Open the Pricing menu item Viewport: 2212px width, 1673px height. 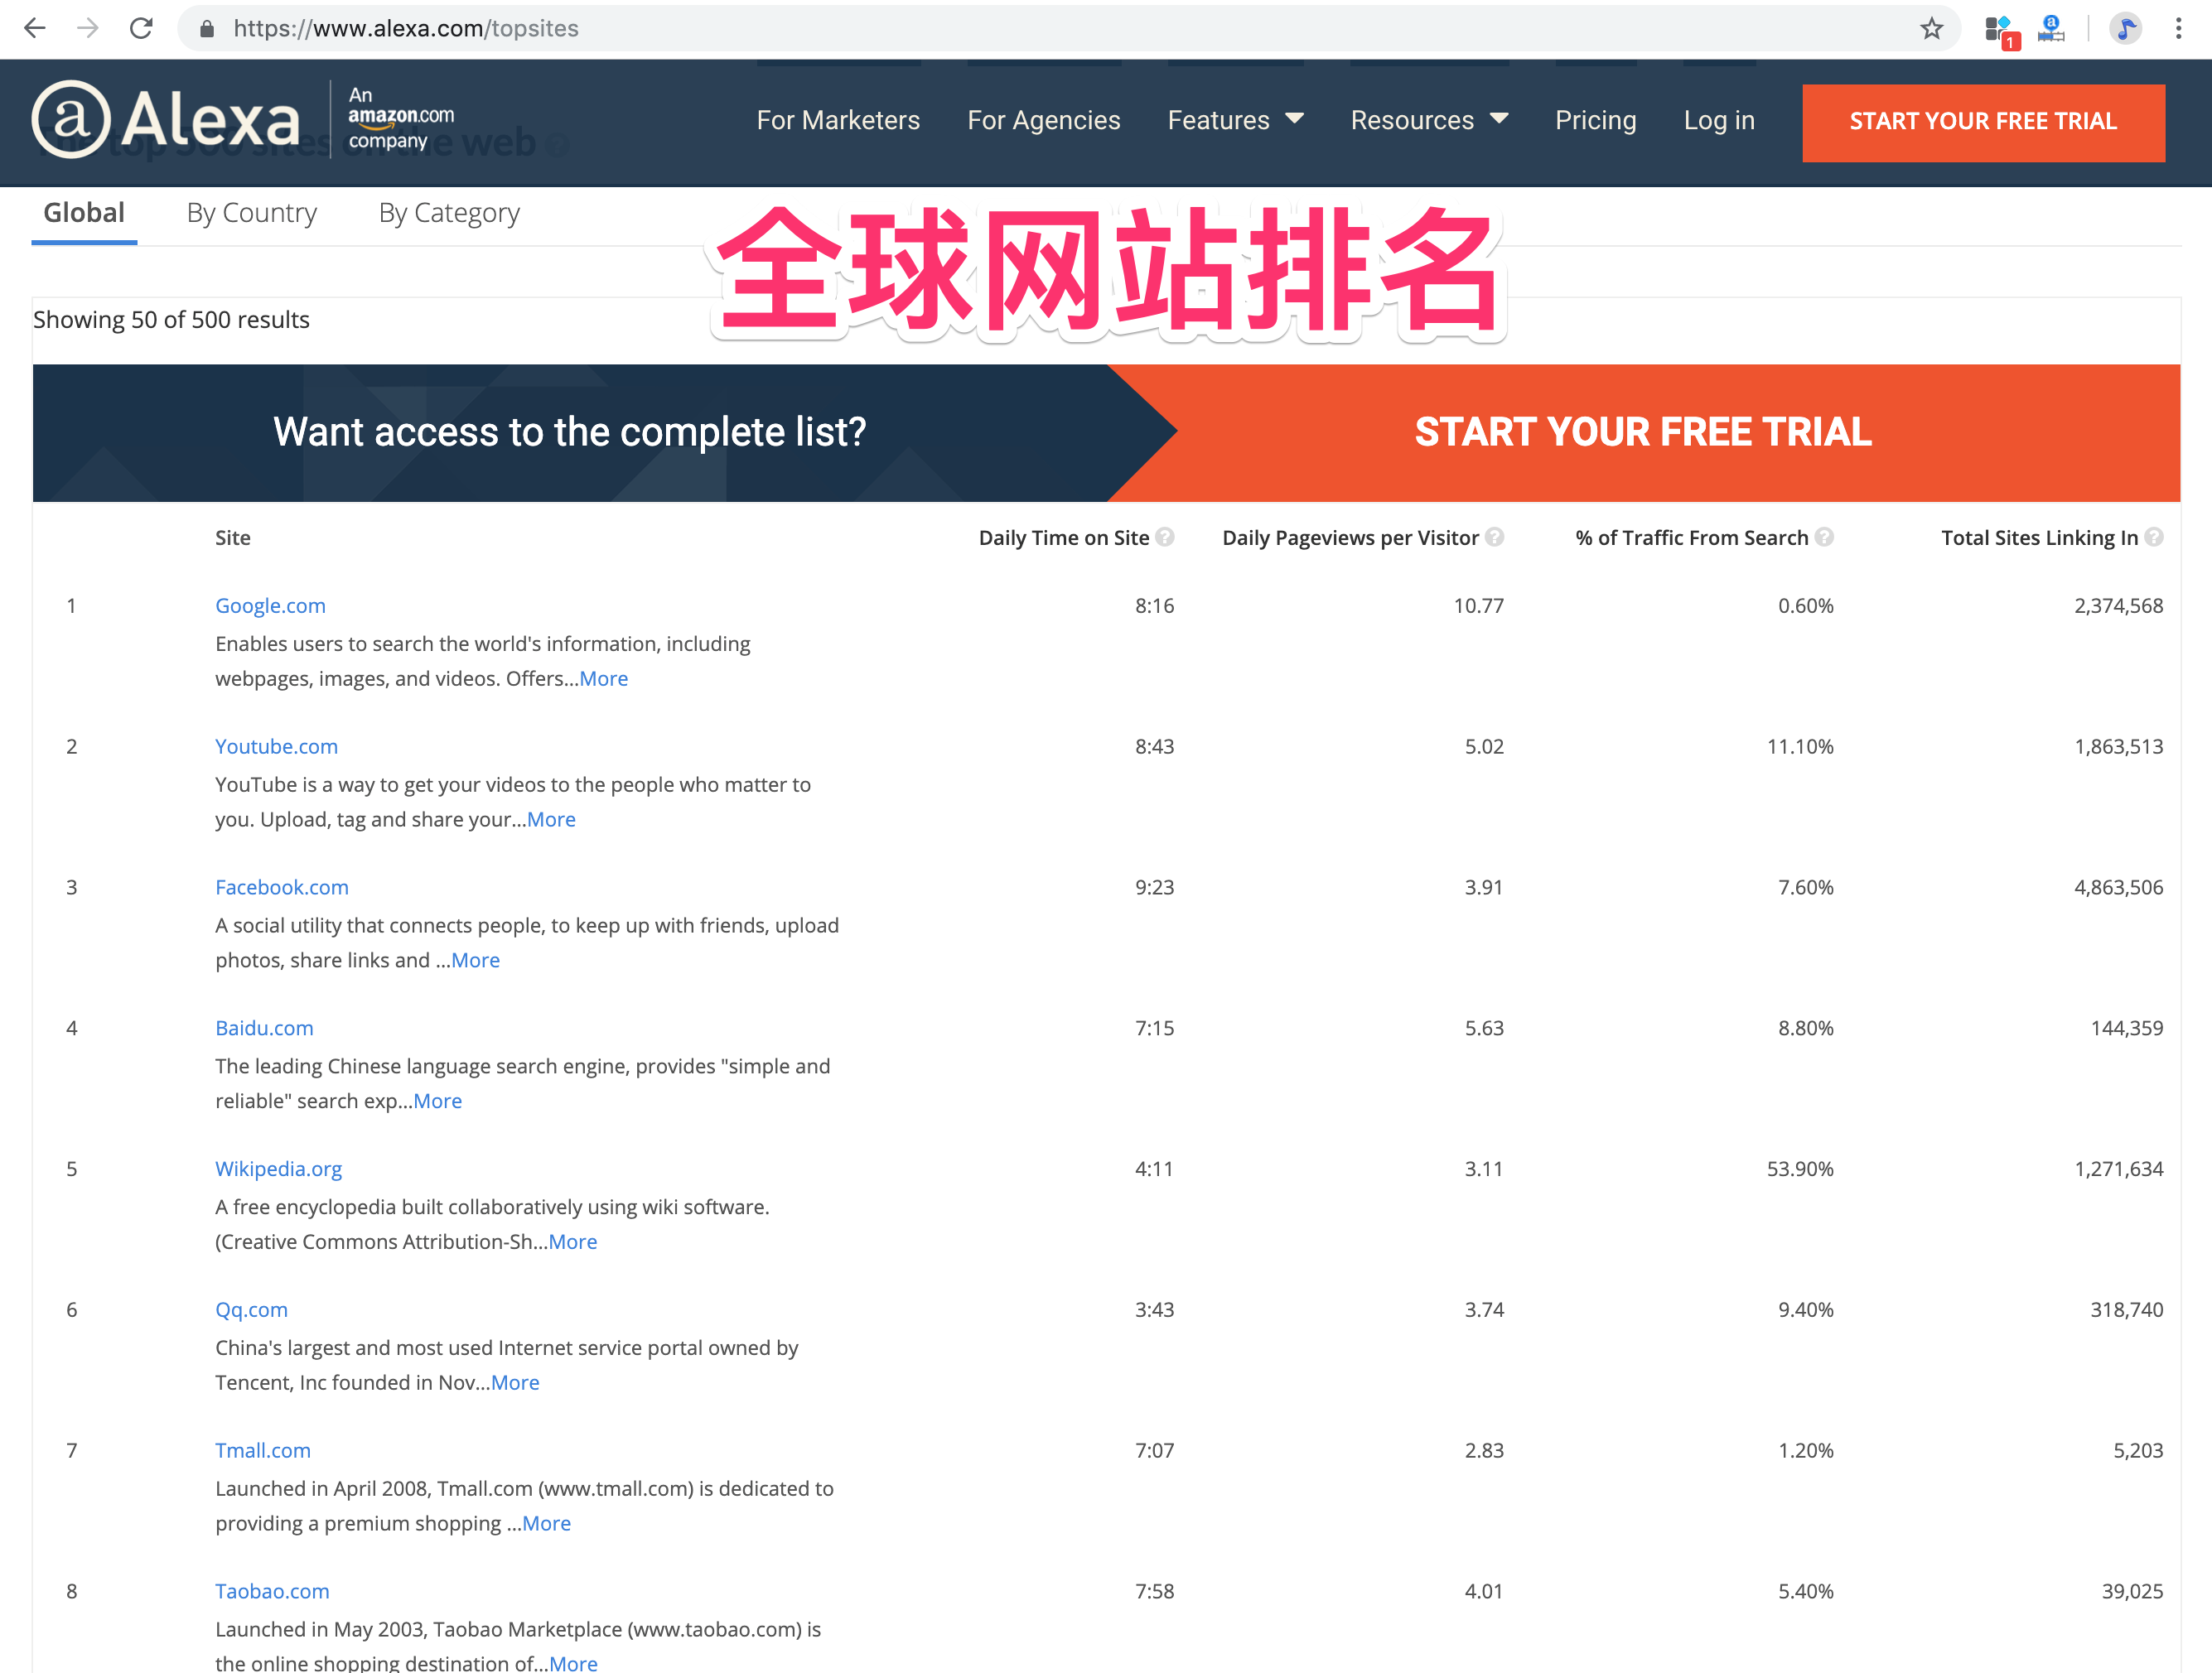1595,120
